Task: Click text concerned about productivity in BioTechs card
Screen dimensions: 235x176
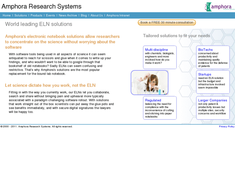Action: coord(213,60)
